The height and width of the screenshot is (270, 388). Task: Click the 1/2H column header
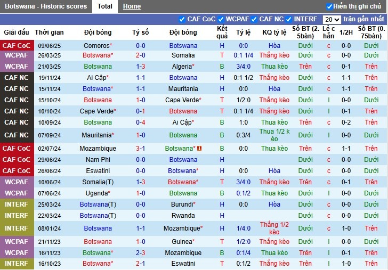coord(346,32)
